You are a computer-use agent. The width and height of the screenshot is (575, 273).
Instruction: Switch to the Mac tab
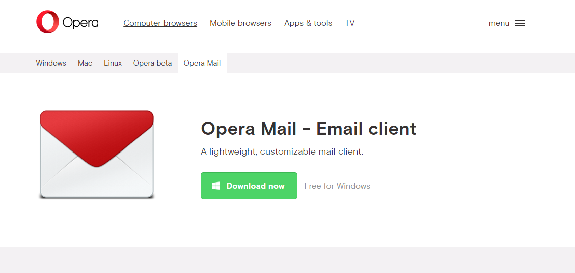[85, 63]
